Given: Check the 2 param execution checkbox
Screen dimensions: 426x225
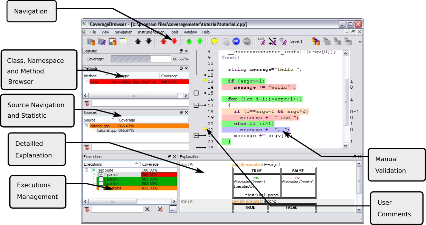Looking at the screenshot, I should (x=101, y=179).
